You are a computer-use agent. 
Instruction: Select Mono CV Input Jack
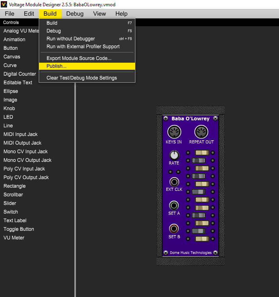point(25,152)
